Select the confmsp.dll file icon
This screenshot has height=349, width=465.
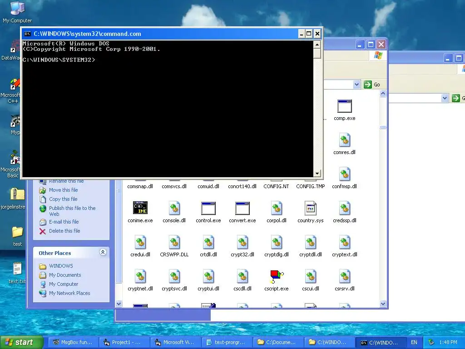point(344,174)
